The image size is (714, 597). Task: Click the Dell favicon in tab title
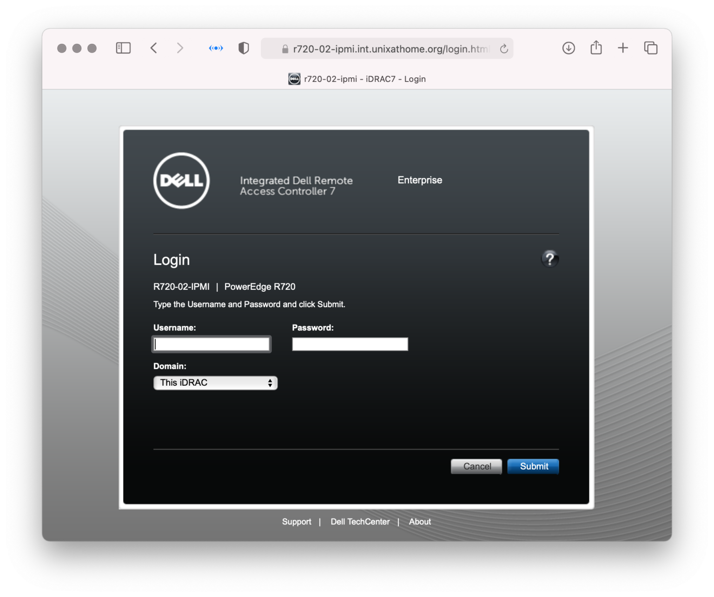pyautogui.click(x=294, y=79)
